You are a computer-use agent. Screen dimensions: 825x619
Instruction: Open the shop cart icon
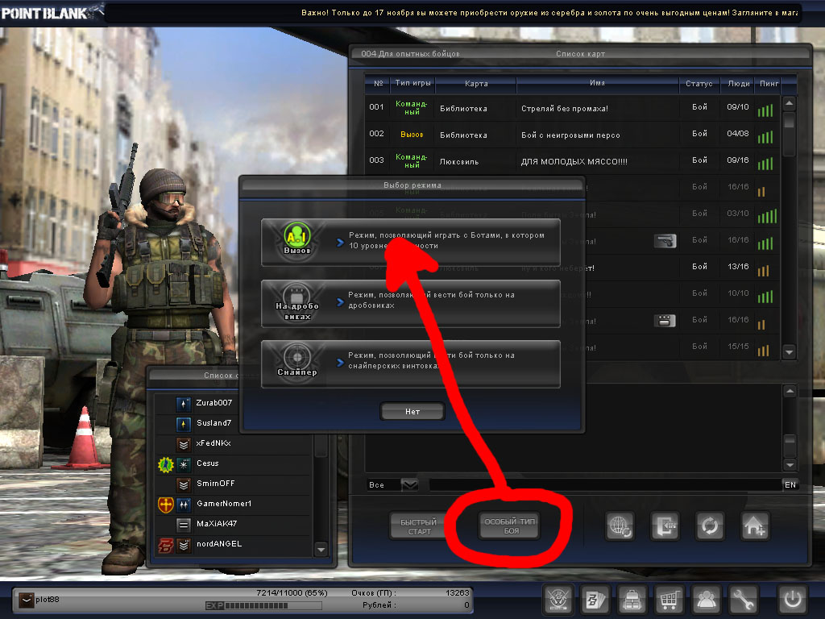669,599
